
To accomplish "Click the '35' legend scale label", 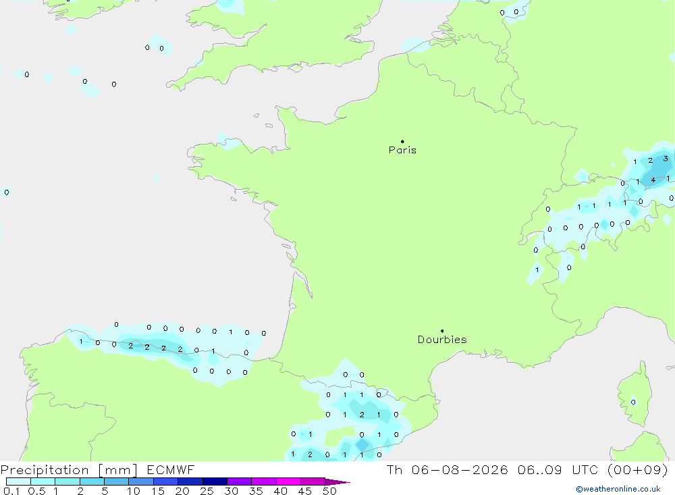I will [x=256, y=491].
